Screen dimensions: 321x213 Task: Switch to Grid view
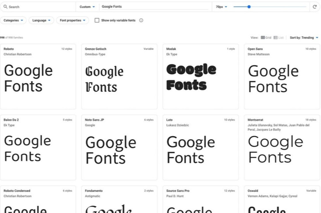coord(266,38)
